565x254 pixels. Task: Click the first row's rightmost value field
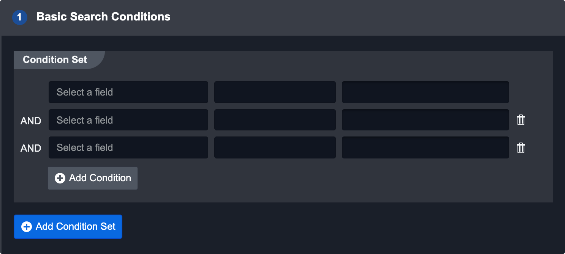[425, 92]
